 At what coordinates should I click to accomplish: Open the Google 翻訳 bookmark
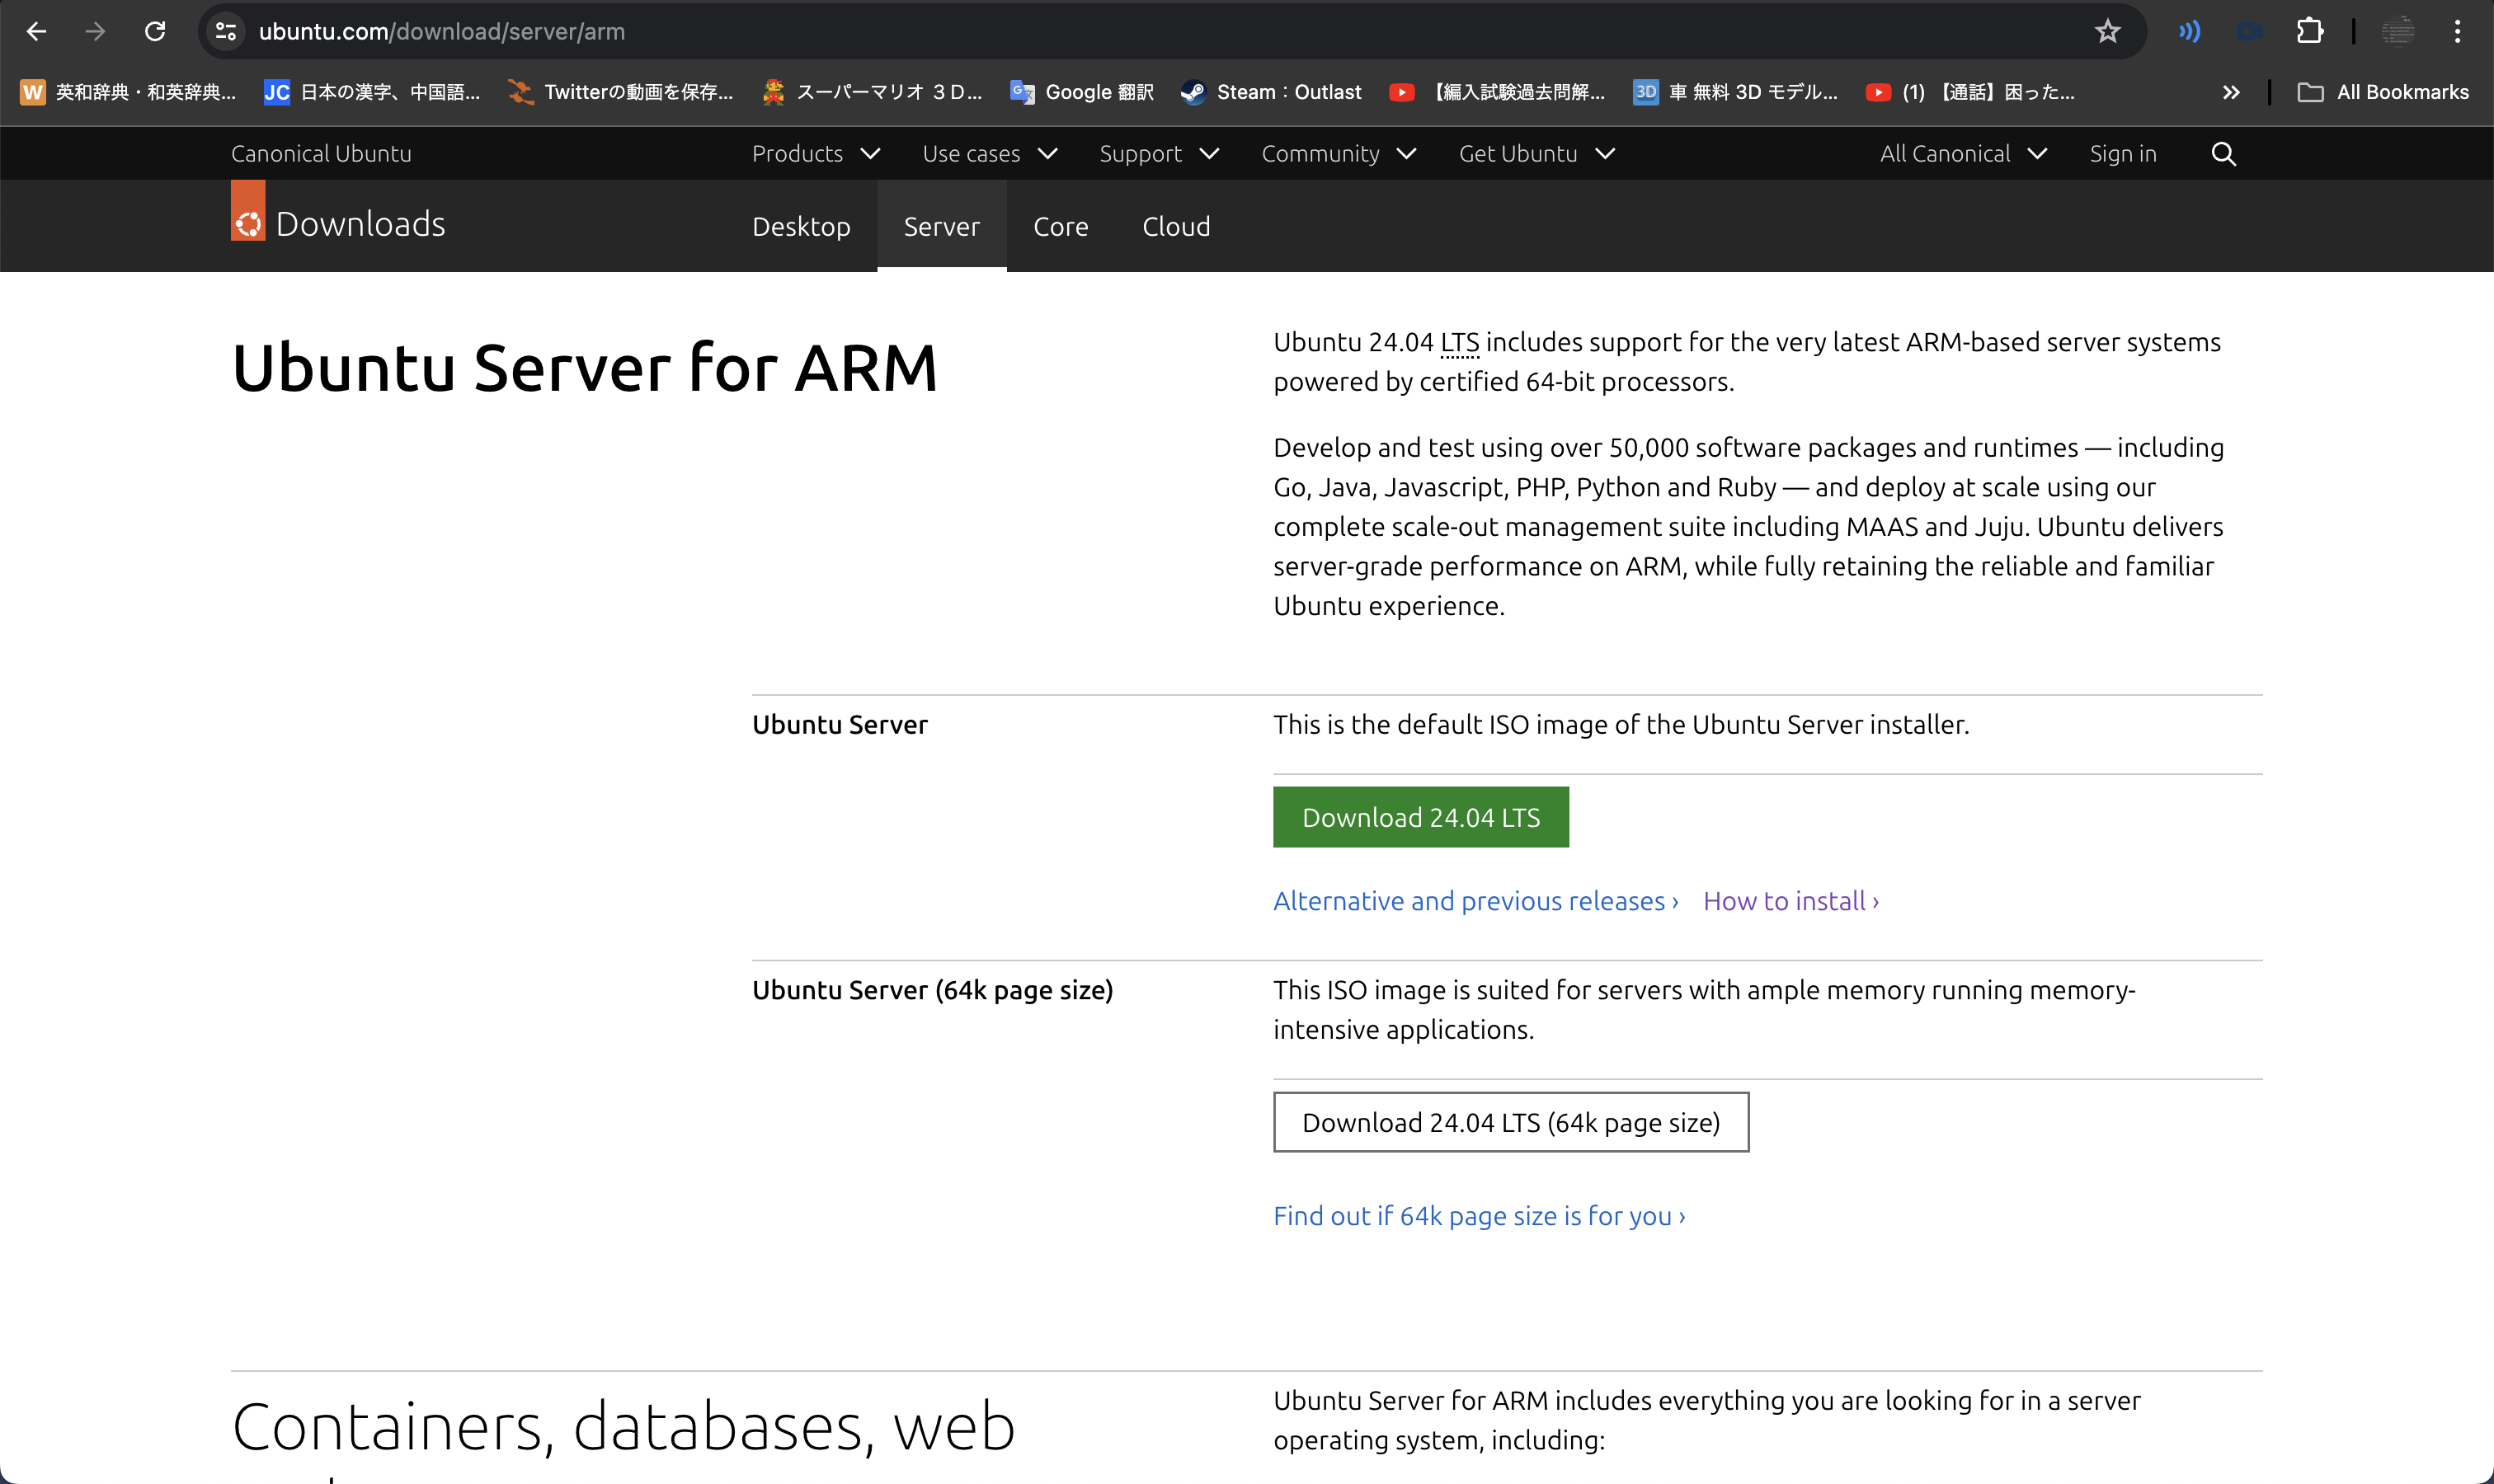pos(1082,92)
